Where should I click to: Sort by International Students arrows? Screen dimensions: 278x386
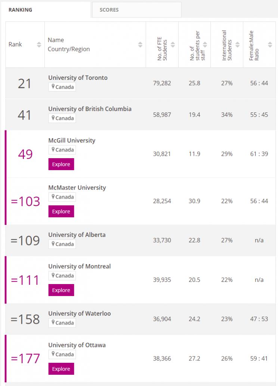(238, 45)
